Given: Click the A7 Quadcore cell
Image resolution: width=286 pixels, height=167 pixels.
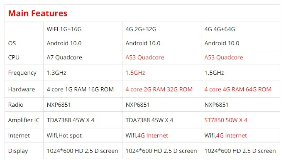Looking at the screenshot, I should point(64,57).
